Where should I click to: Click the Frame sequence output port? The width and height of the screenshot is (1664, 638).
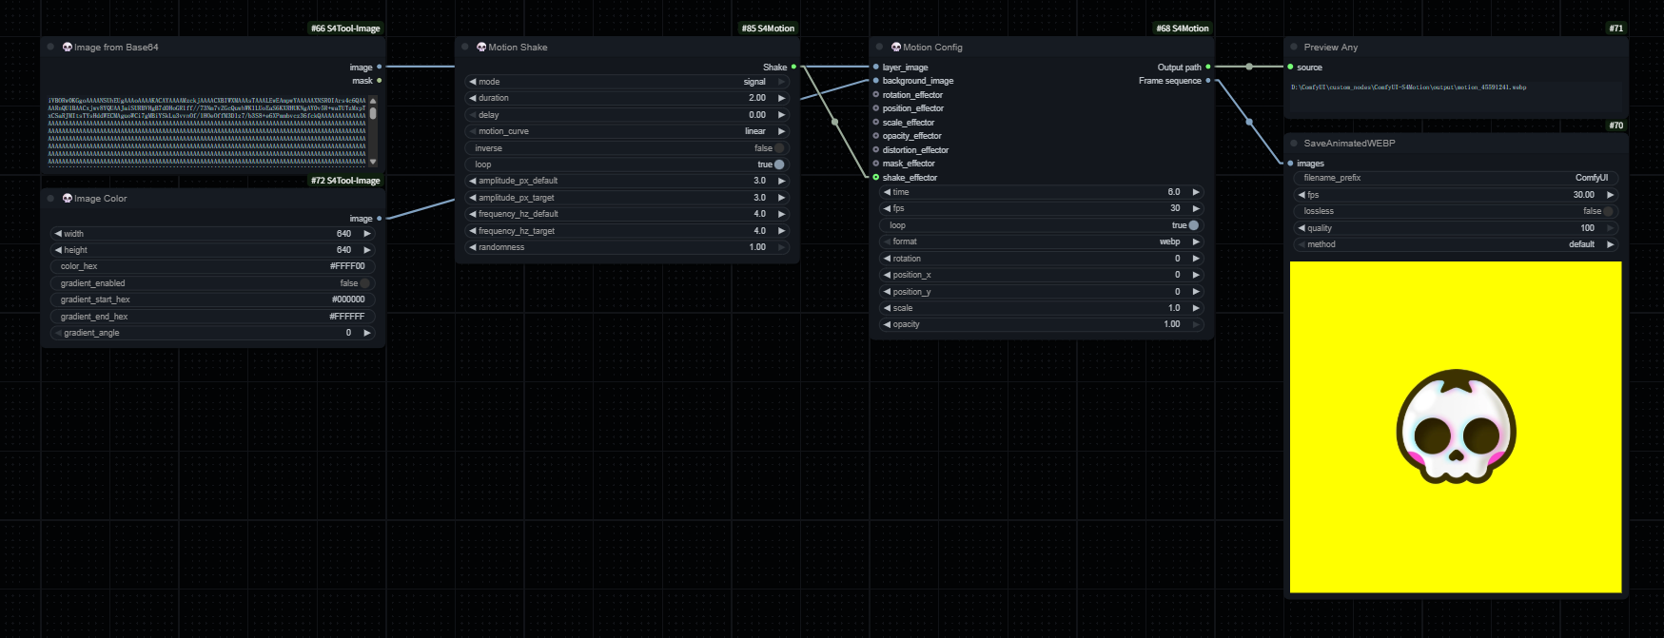tap(1208, 81)
